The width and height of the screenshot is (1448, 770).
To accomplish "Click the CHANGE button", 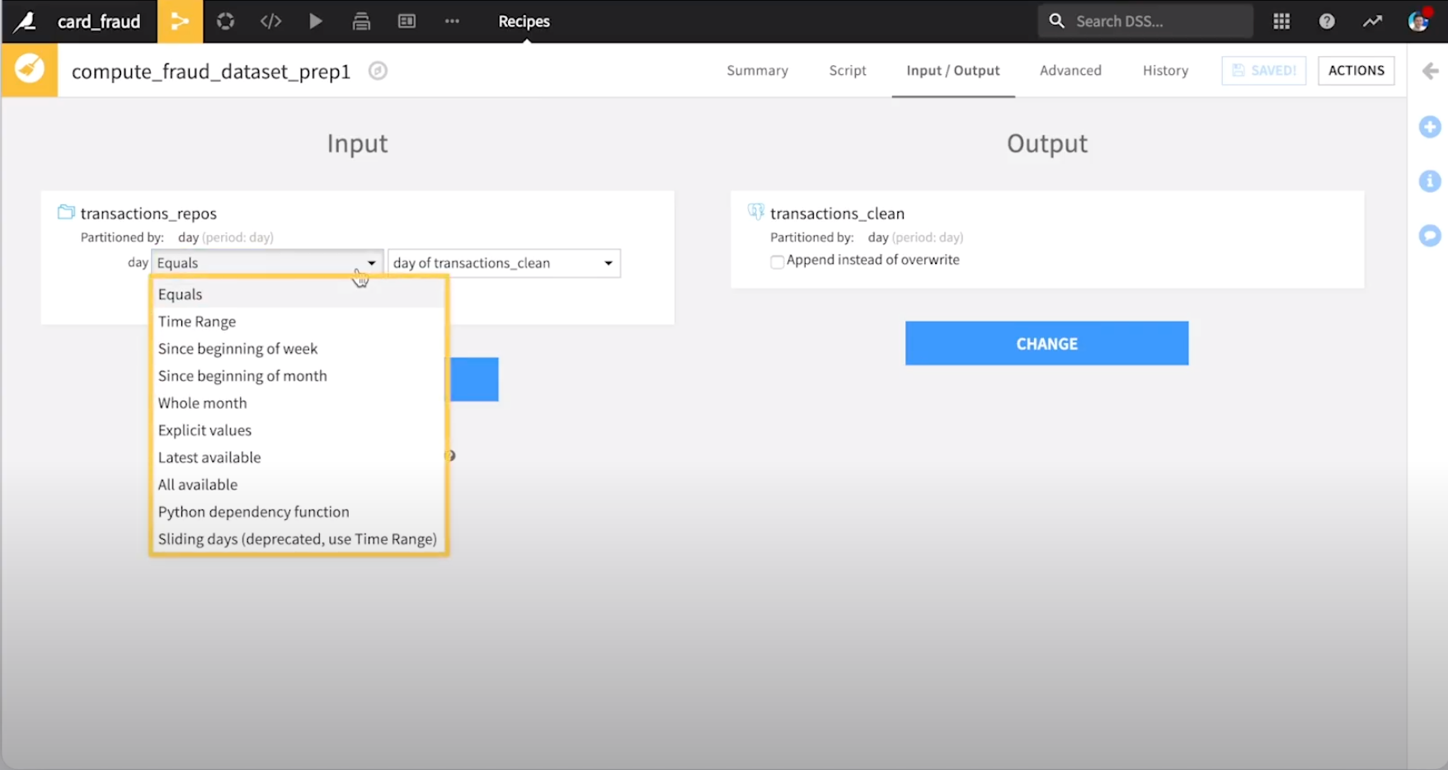I will [x=1046, y=343].
